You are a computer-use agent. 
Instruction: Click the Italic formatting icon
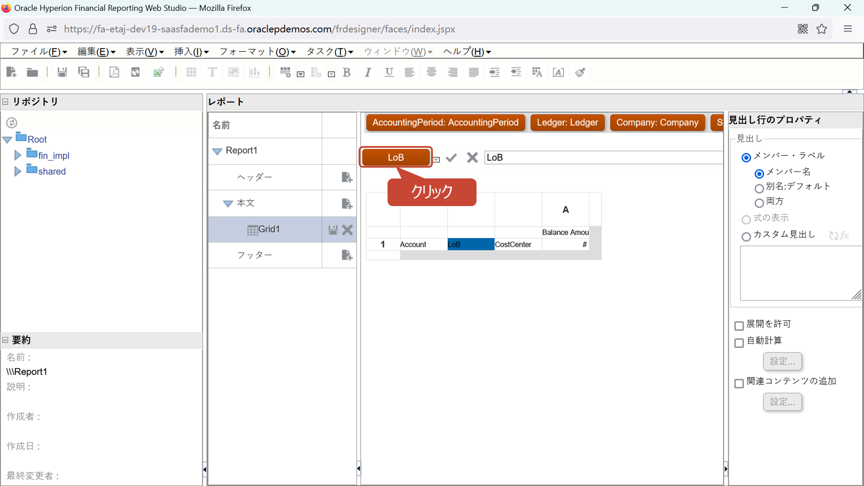(368, 72)
